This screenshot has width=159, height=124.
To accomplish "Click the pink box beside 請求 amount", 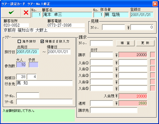I will 153,55.
